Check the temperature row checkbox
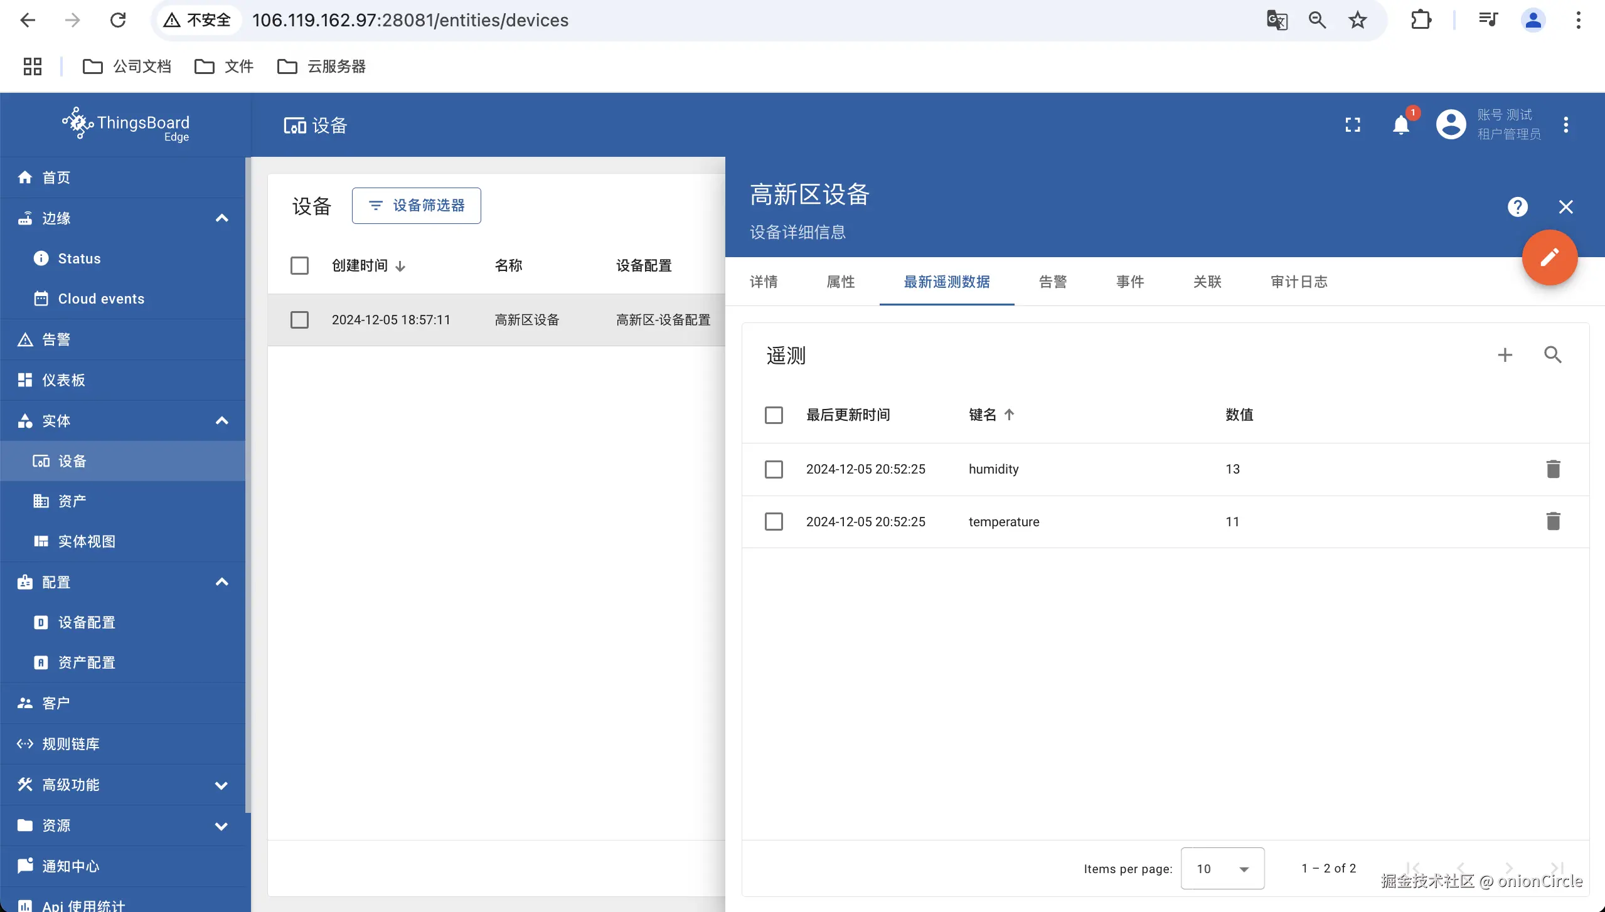This screenshot has height=912, width=1605. (x=774, y=521)
